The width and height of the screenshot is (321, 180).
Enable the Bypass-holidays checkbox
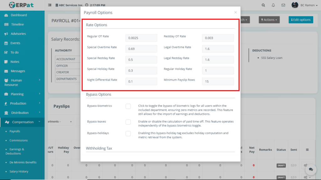click(128, 134)
